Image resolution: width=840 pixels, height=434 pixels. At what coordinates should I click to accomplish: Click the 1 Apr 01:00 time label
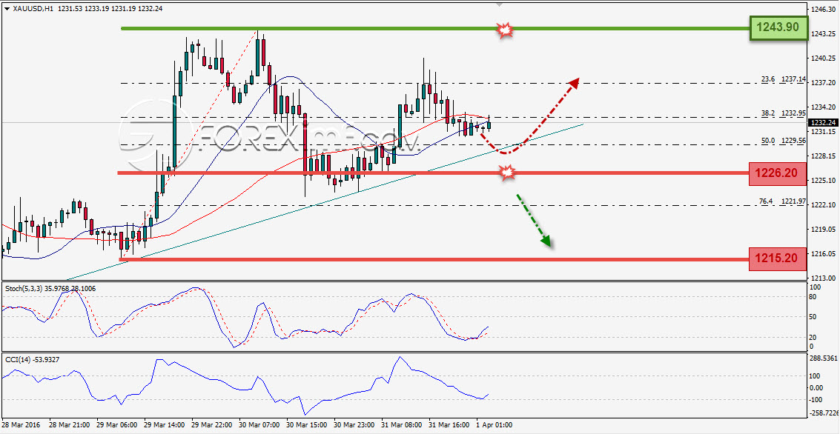(493, 425)
